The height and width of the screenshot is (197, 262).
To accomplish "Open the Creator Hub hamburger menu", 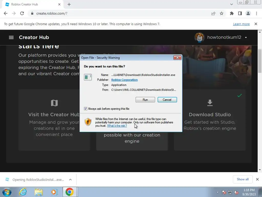I will click(11, 37).
